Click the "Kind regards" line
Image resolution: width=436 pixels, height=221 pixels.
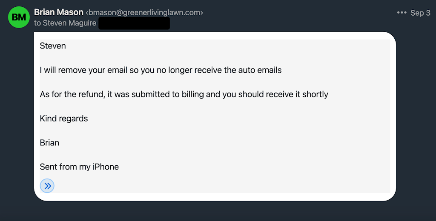tap(64, 119)
